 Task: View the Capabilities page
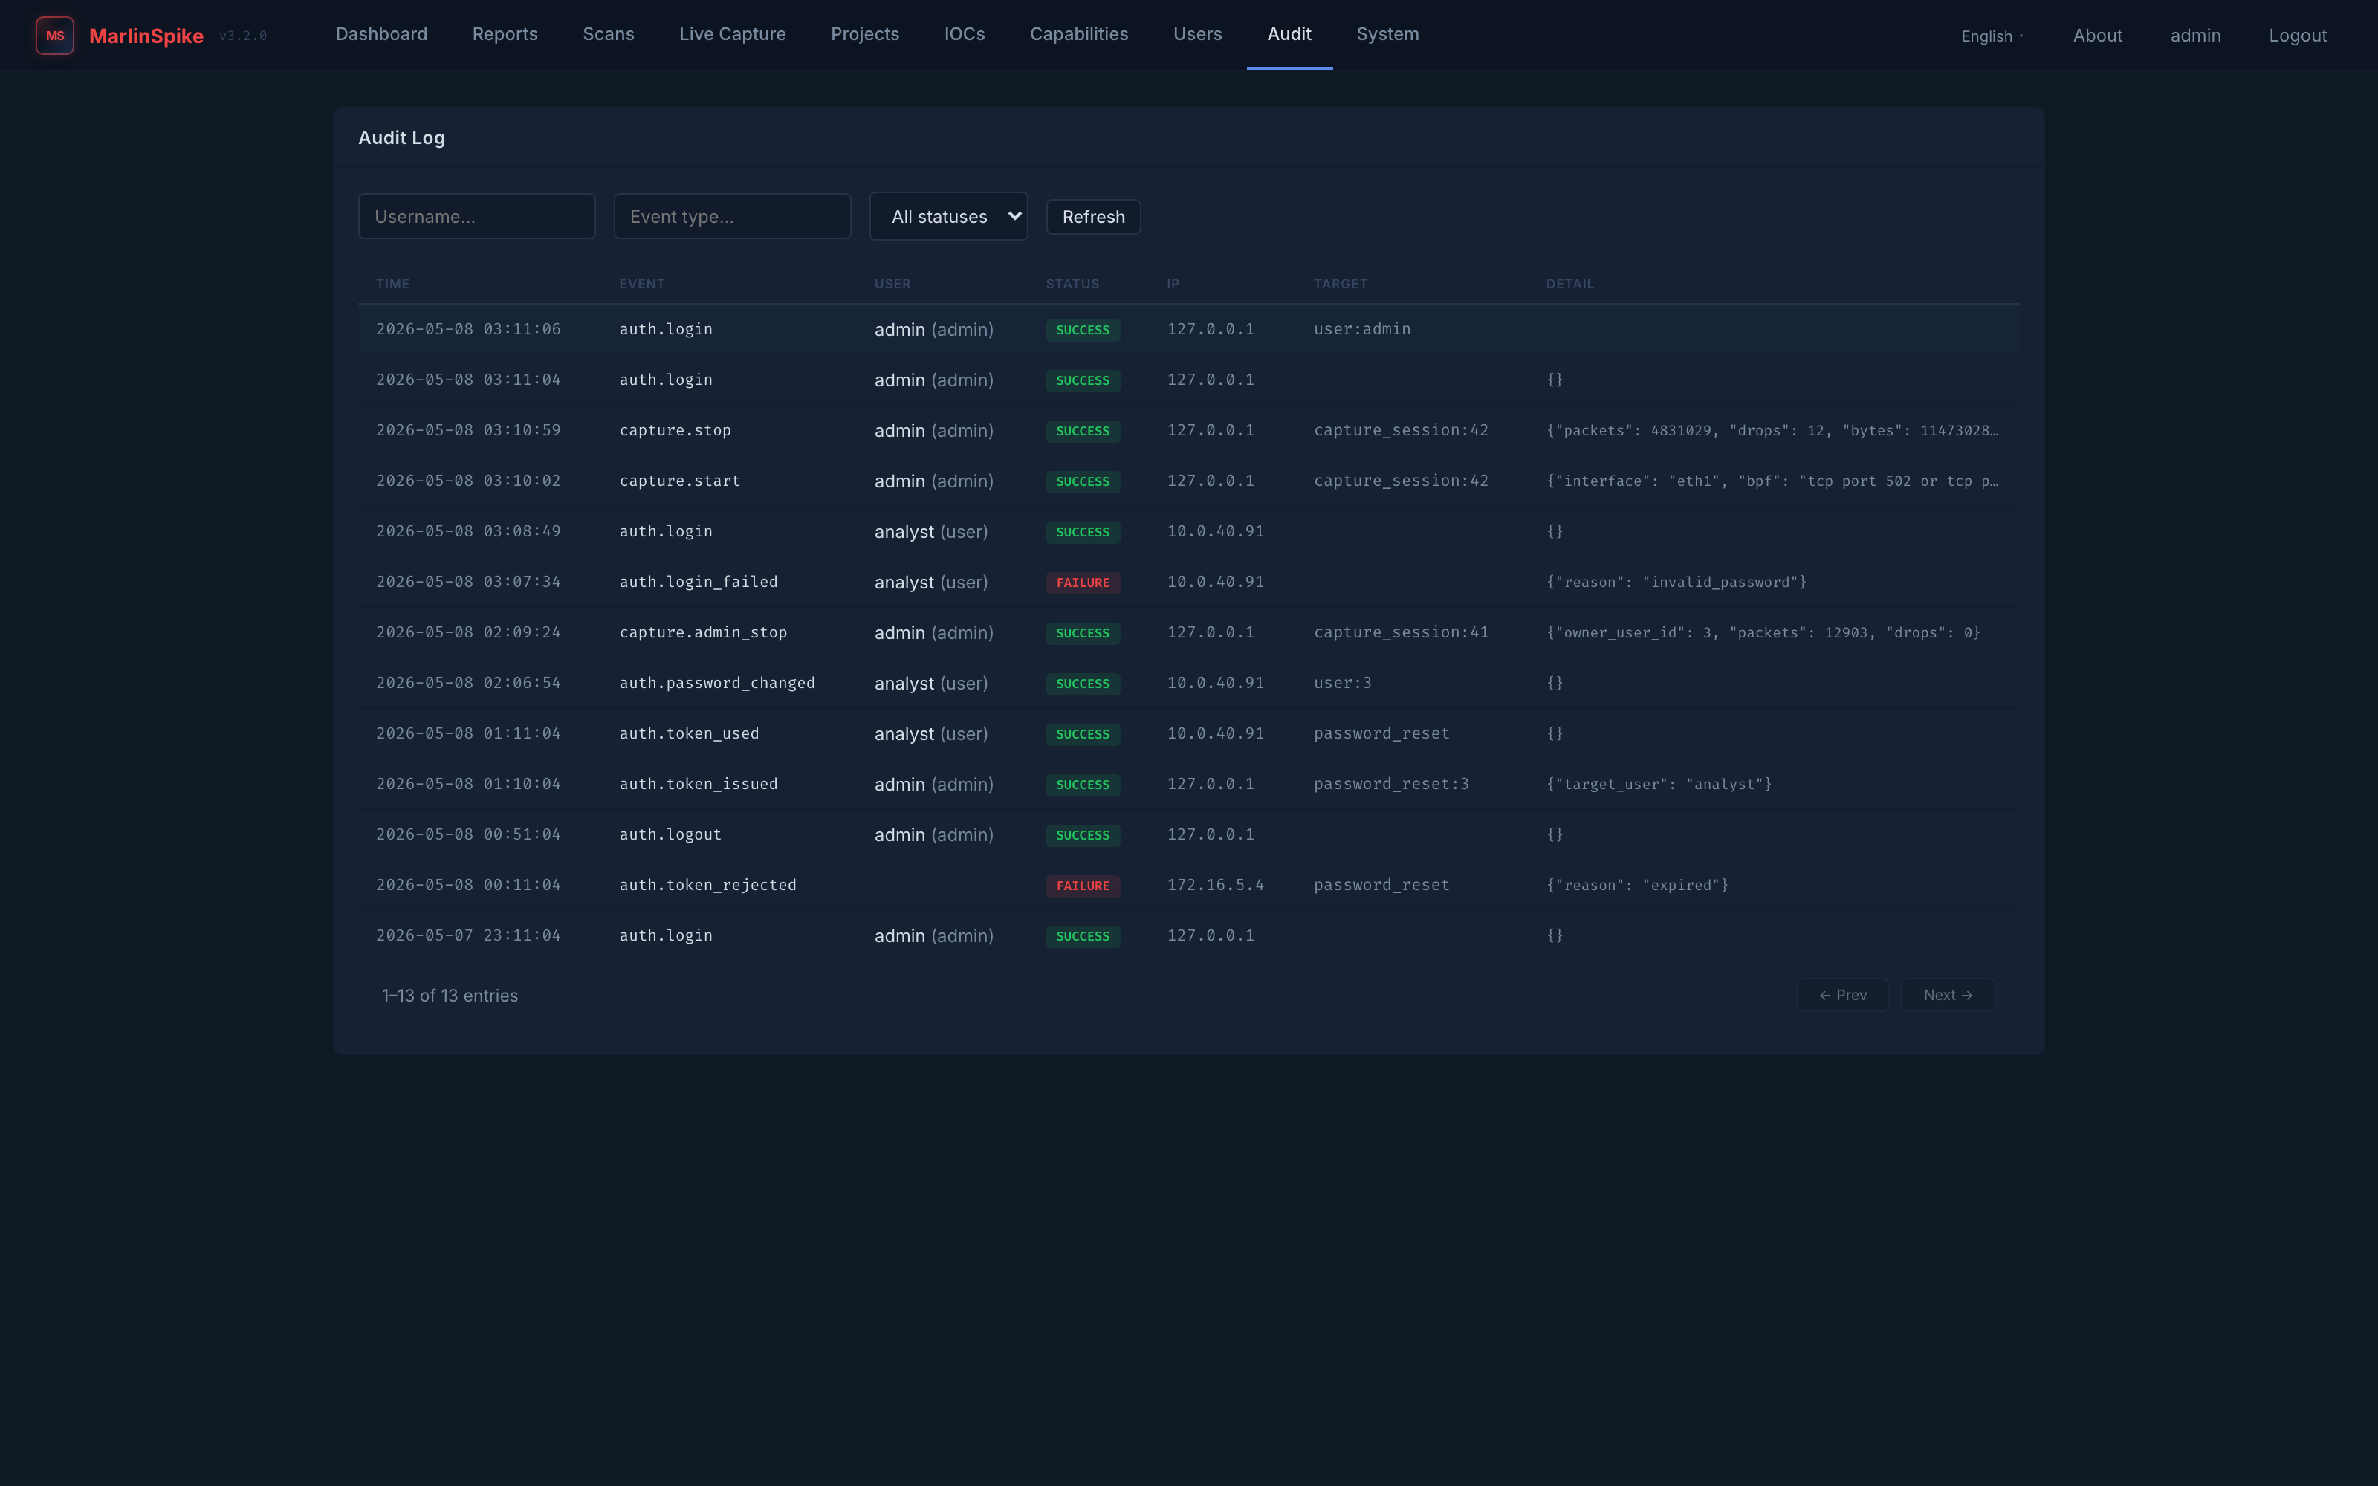[1079, 34]
